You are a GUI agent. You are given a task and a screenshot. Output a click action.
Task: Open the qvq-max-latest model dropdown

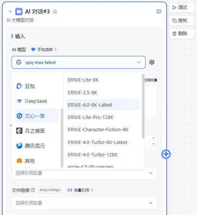78,62
